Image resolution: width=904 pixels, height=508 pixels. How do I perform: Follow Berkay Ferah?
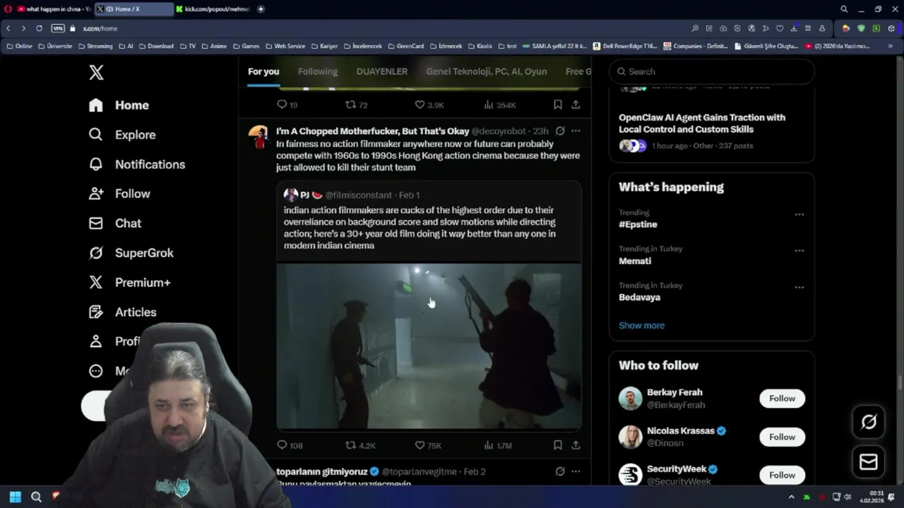(782, 399)
